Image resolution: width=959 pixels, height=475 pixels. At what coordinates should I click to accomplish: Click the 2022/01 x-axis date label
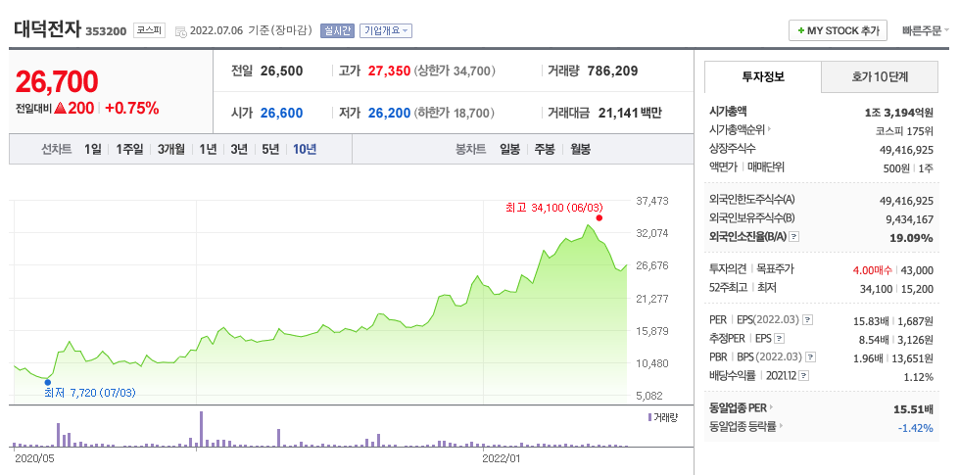(501, 457)
